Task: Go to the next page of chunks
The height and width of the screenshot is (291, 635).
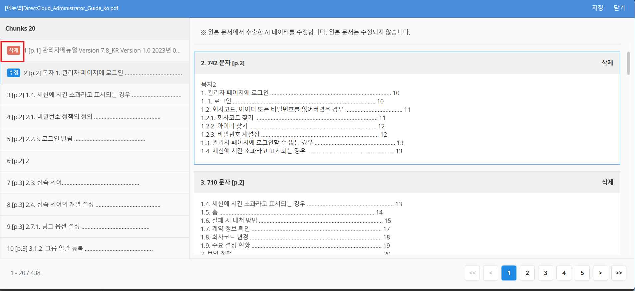Action: (600, 273)
